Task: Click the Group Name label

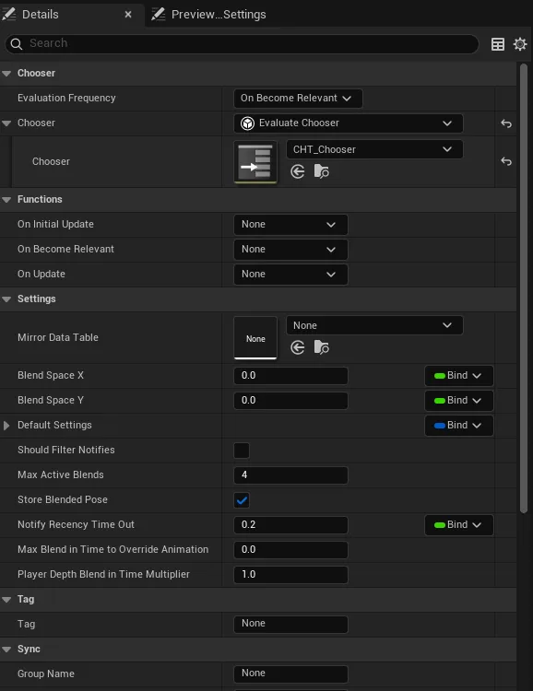Action: (46, 673)
